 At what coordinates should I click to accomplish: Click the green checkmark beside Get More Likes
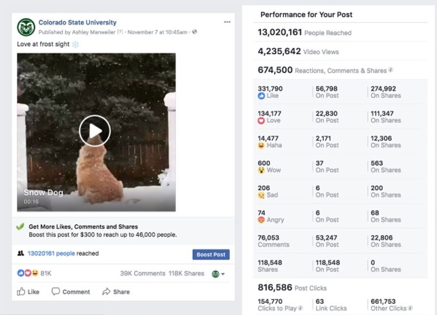click(21, 226)
